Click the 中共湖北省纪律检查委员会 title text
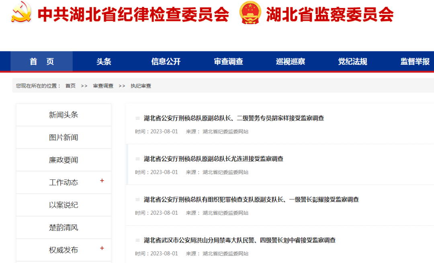Screen dimensions: 434x263 pyautogui.click(x=133, y=14)
